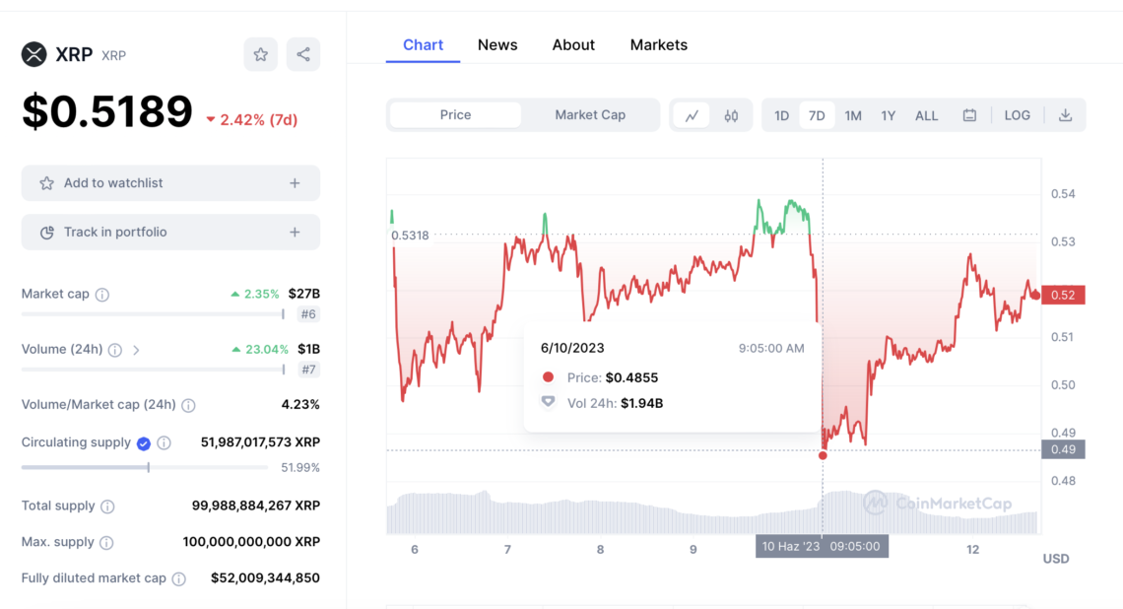1123x609 pixels.
Task: Show info about Volume (24h)
Action: tap(114, 350)
